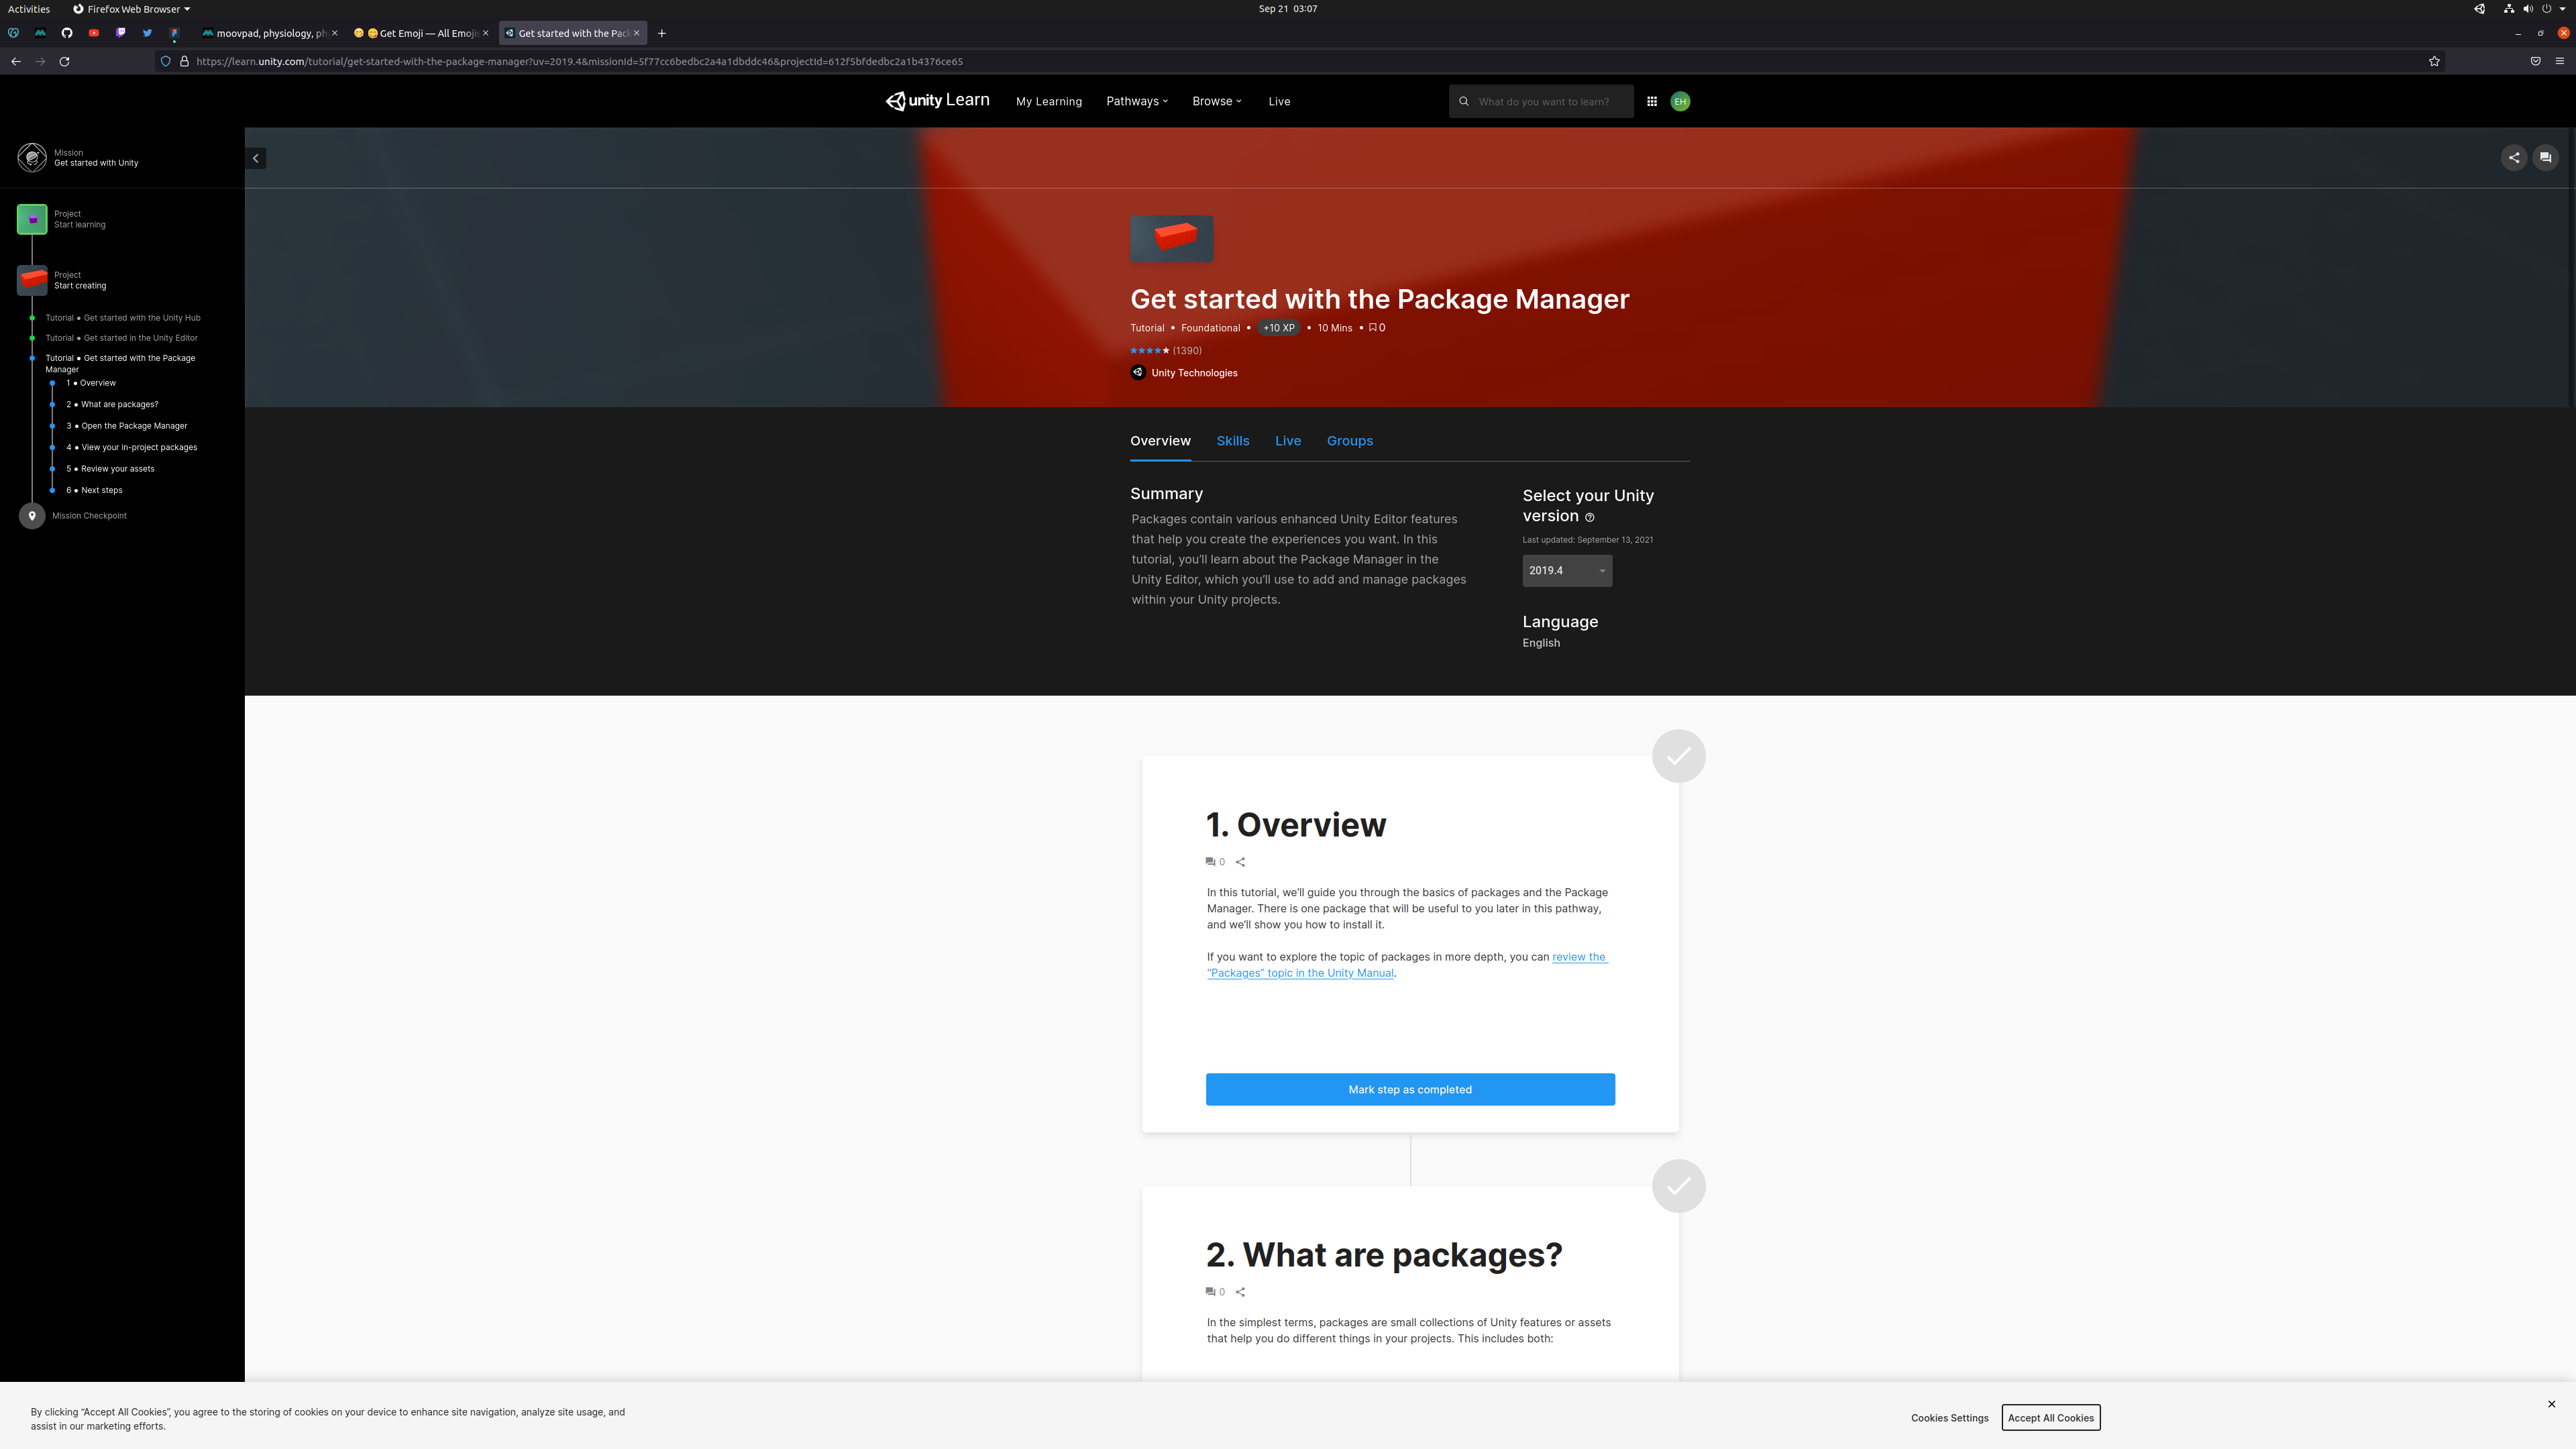Switch to Groups tab
This screenshot has height=1449, width=2576.
(1349, 441)
